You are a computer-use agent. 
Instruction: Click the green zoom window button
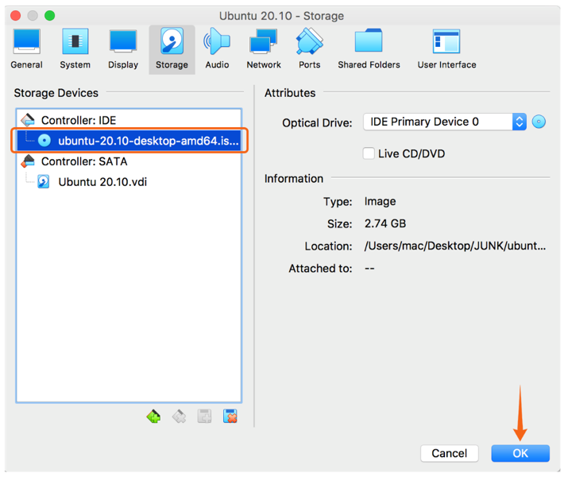[49, 15]
